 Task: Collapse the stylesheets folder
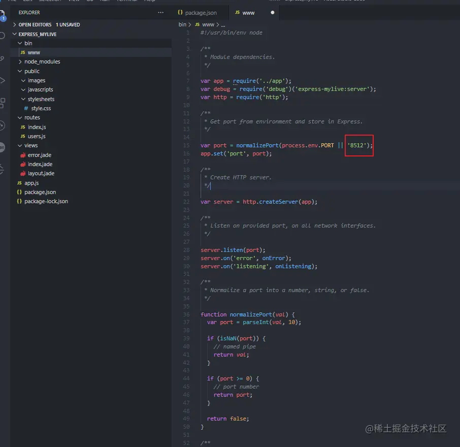coord(91,99)
